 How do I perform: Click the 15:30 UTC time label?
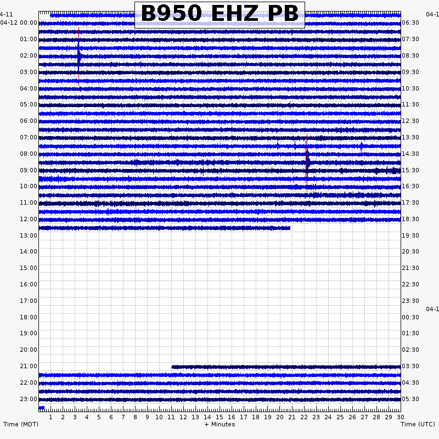coord(410,171)
